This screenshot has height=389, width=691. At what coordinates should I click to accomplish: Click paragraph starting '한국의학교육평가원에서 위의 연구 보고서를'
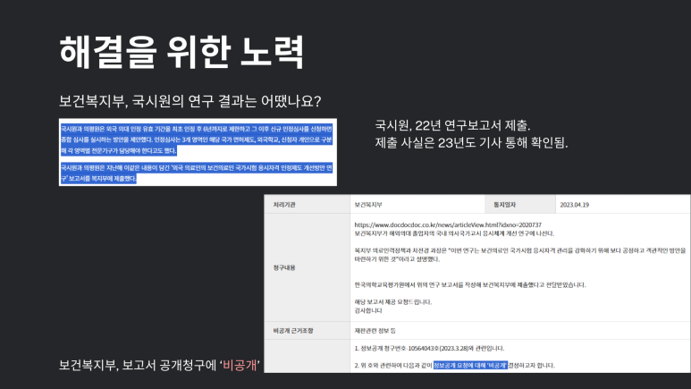(x=470, y=285)
